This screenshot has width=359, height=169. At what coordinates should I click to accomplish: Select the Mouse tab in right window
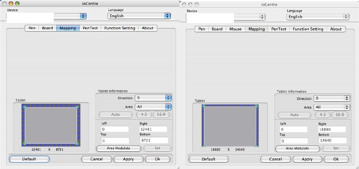click(235, 29)
